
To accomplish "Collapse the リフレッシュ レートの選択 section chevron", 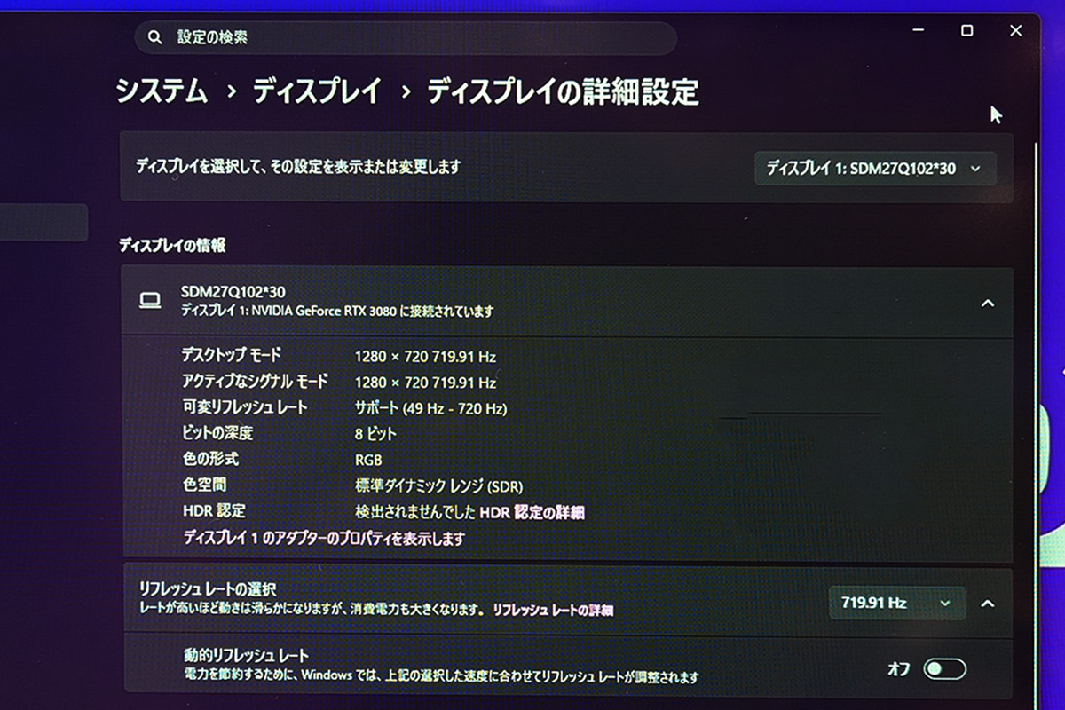I will [988, 603].
